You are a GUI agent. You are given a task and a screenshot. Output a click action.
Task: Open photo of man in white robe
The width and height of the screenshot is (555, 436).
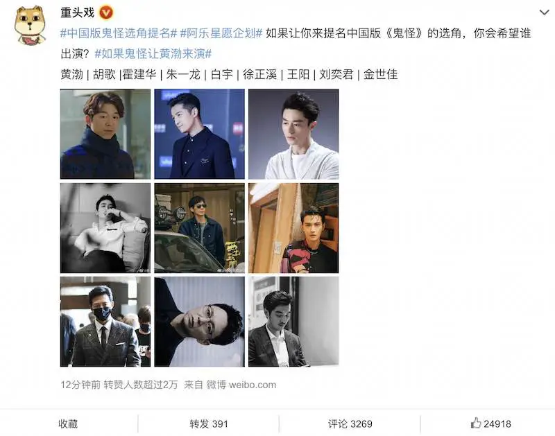pos(293,134)
